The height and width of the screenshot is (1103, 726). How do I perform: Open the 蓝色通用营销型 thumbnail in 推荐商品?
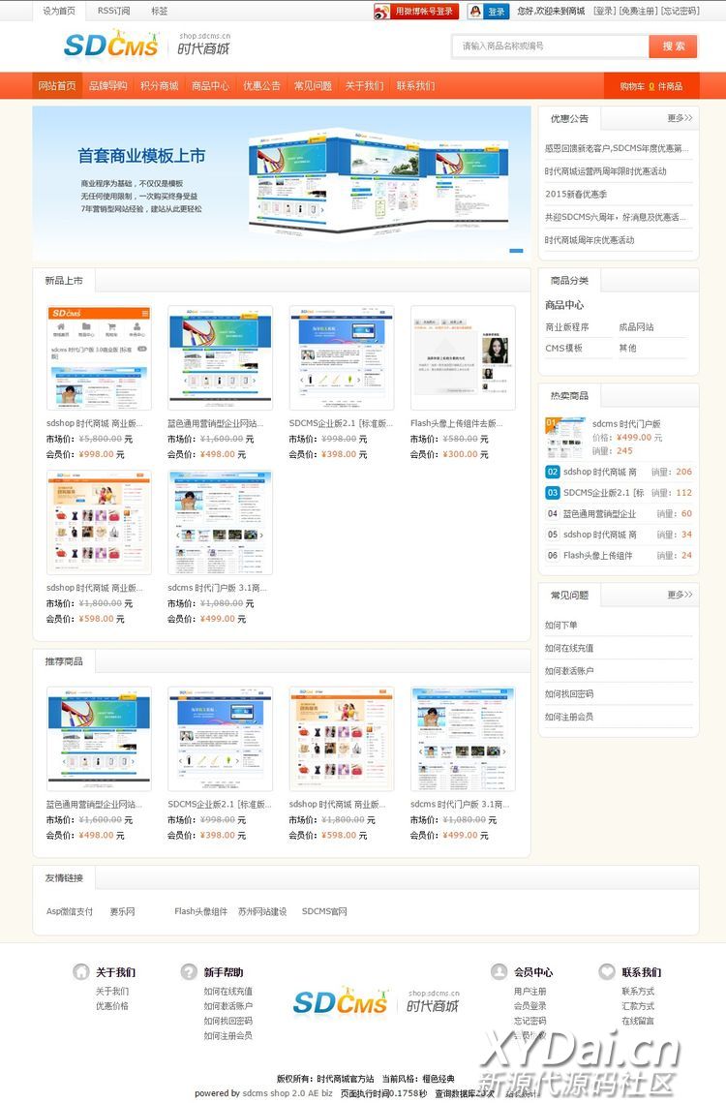99,739
